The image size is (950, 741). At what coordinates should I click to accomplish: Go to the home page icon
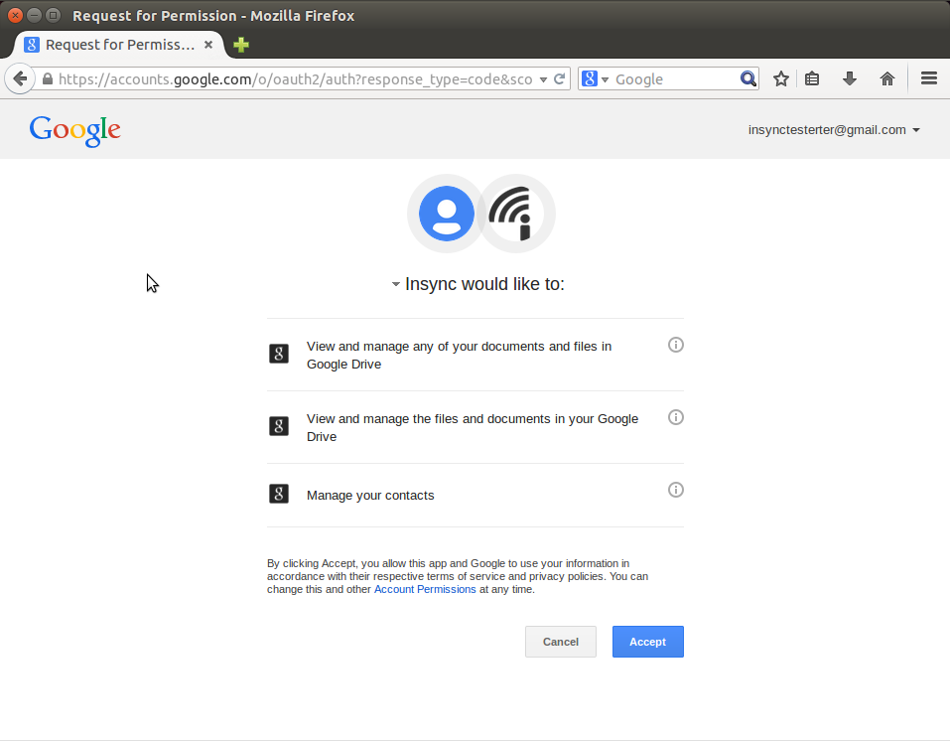[x=887, y=78]
